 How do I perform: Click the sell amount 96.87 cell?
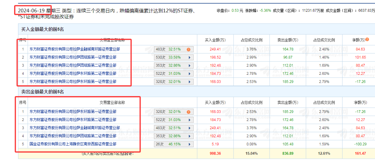click(288, 57)
